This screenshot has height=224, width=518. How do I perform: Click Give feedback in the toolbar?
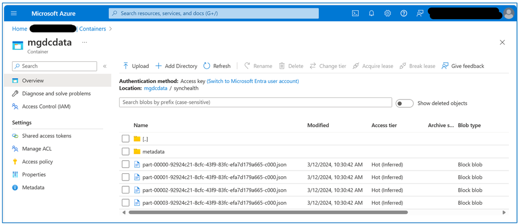463,66
